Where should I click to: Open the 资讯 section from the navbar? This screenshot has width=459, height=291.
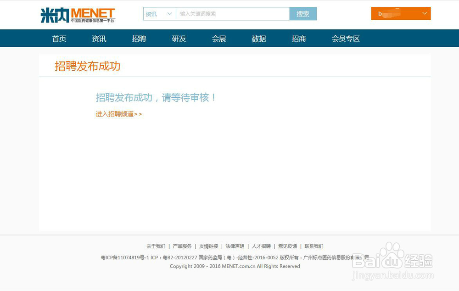(x=99, y=39)
